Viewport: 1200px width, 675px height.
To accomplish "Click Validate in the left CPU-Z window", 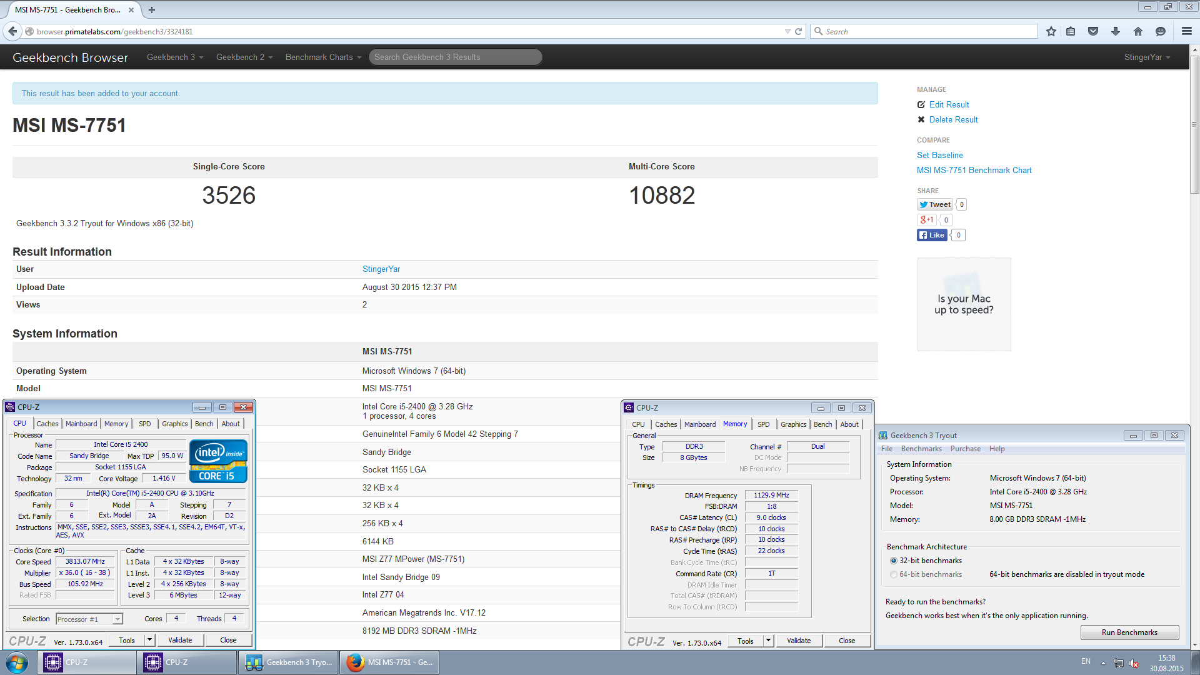I will (180, 640).
